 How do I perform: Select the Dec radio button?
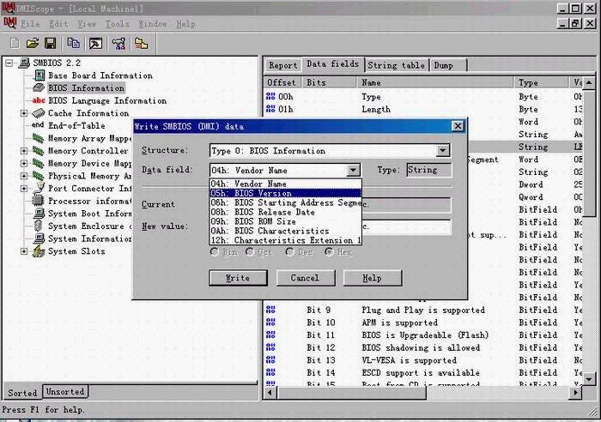(x=290, y=252)
